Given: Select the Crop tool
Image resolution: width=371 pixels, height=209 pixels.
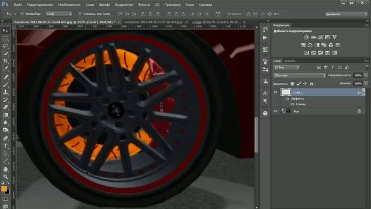Looking at the screenshot, I should click(5, 61).
